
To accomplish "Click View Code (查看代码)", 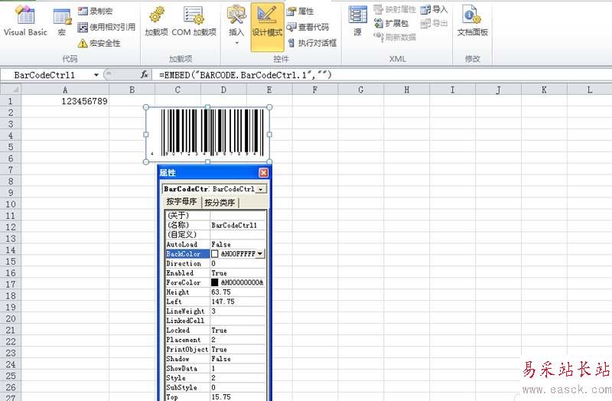I will pyautogui.click(x=308, y=27).
